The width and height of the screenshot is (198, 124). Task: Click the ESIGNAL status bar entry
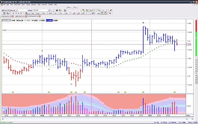pyautogui.click(x=7, y=122)
